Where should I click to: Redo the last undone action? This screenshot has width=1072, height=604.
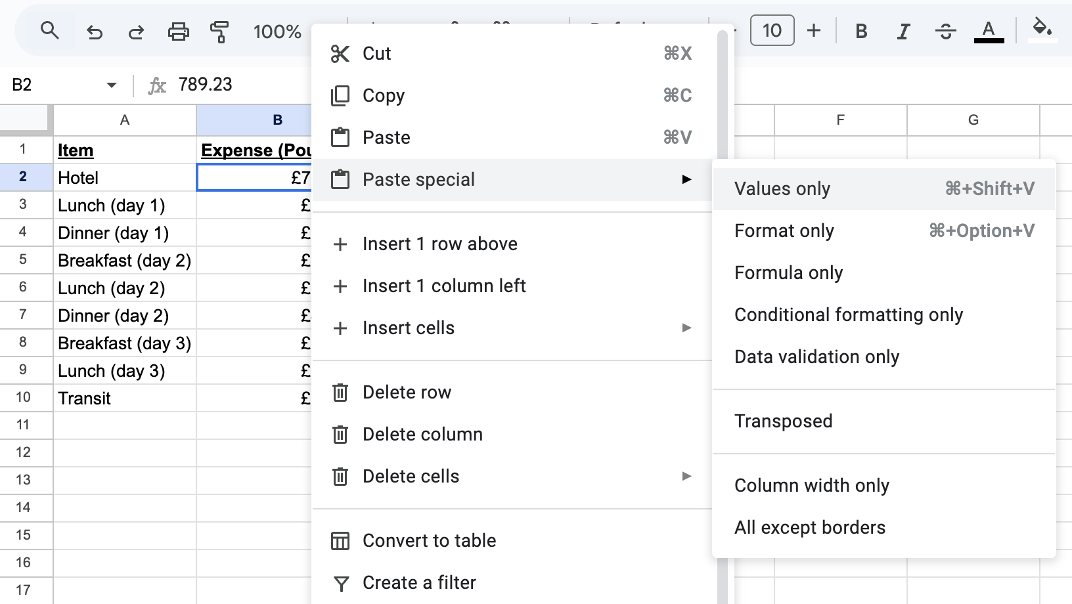point(136,32)
